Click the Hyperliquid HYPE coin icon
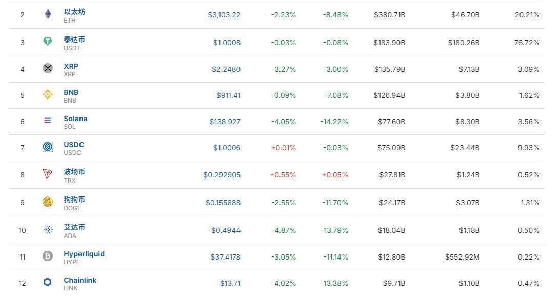The image size is (560, 296). [x=48, y=256]
